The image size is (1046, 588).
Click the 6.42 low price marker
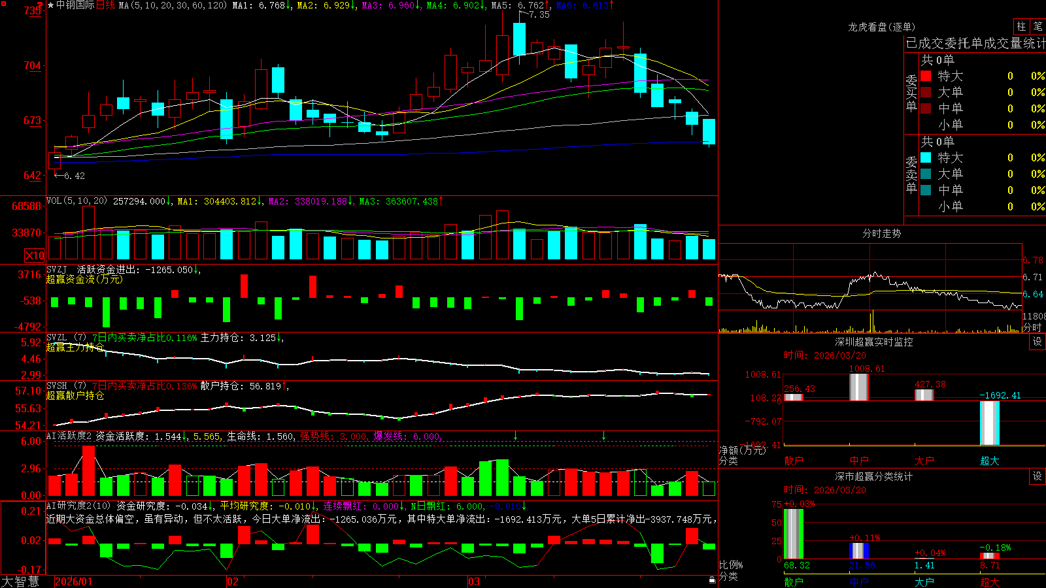74,176
